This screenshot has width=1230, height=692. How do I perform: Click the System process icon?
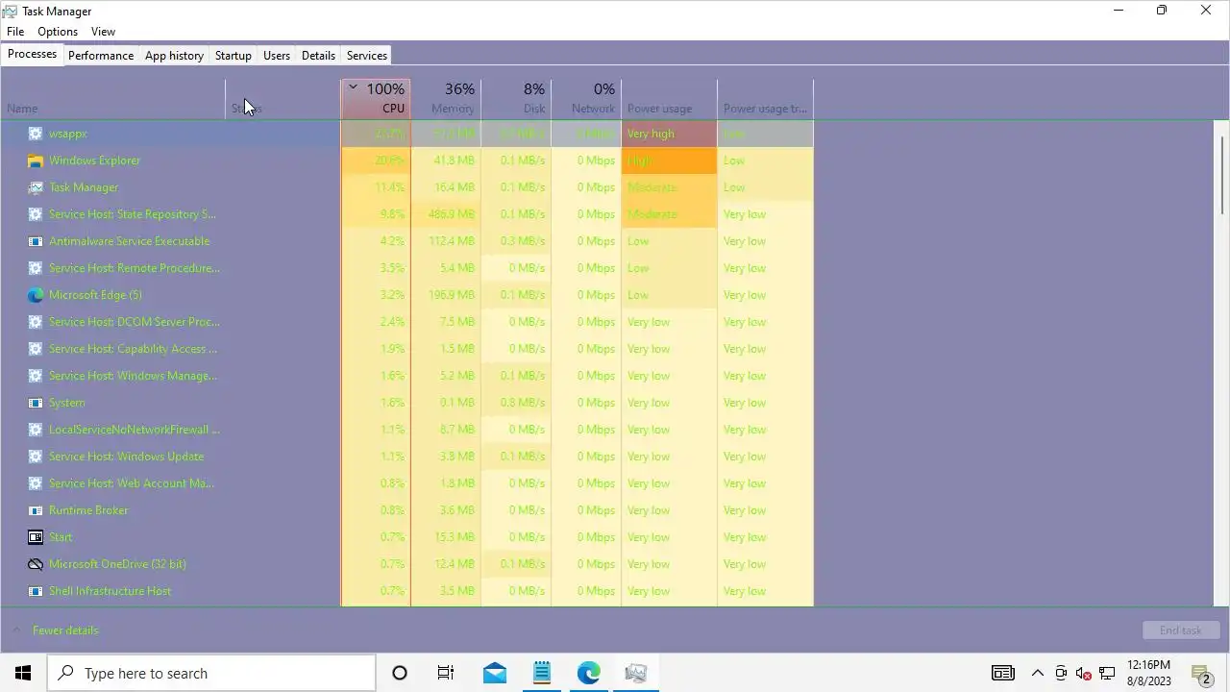[36, 403]
